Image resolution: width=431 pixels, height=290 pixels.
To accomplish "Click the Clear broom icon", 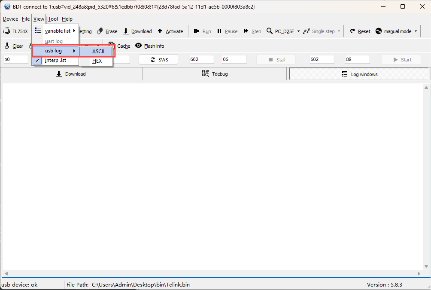I will pyautogui.click(x=7, y=46).
